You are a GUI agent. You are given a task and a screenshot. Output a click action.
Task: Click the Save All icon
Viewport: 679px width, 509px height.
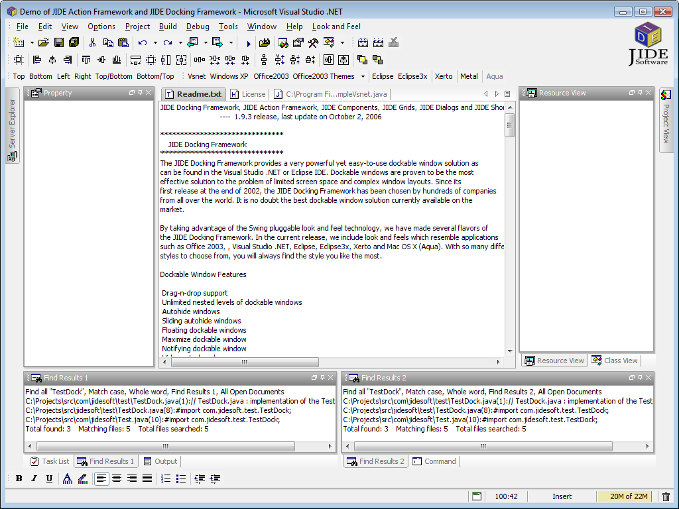coord(74,42)
